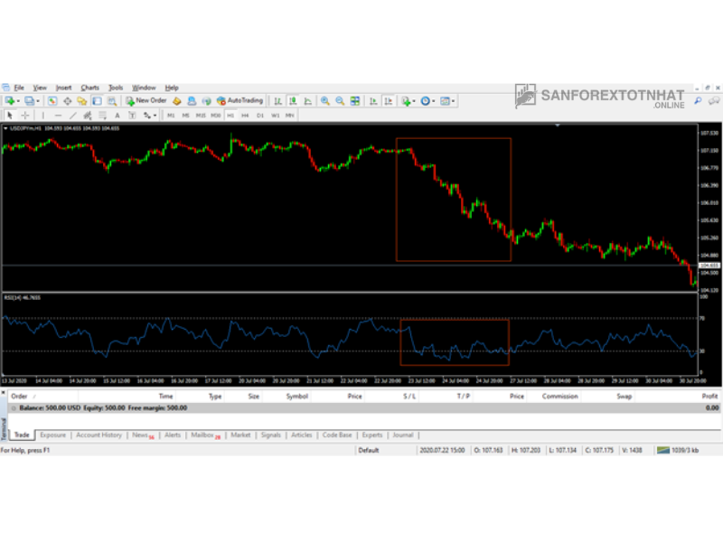Switch chart to Candlesticks type
This screenshot has width=723, height=542.
click(292, 101)
